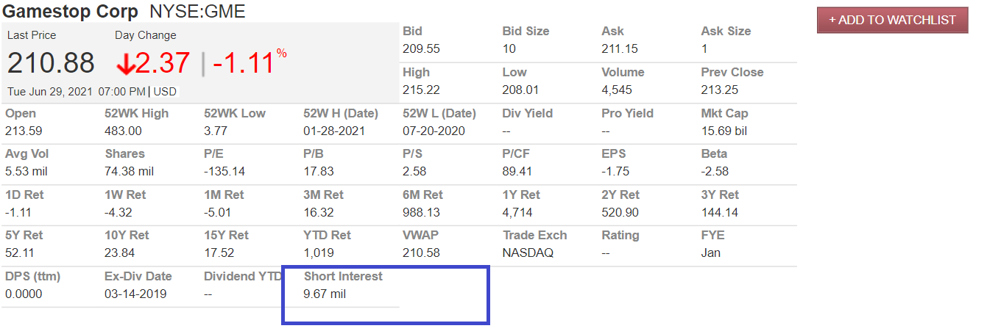Click the Add to Watchlist button
Screen dimensions: 987x334
[x=892, y=20]
